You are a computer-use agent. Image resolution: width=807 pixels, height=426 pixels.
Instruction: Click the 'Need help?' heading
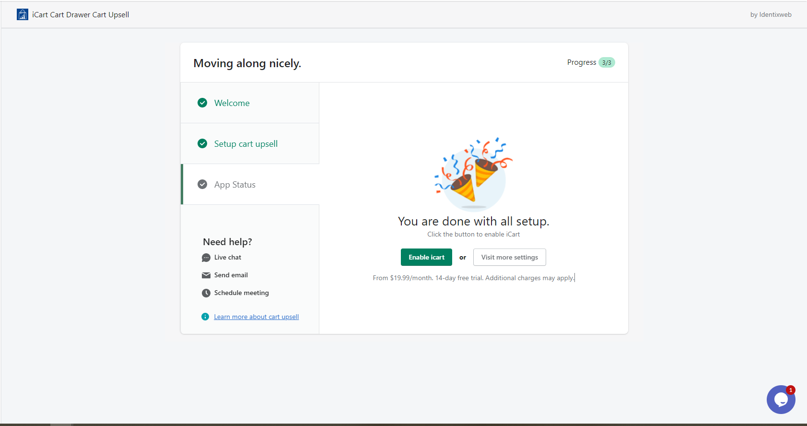click(227, 242)
